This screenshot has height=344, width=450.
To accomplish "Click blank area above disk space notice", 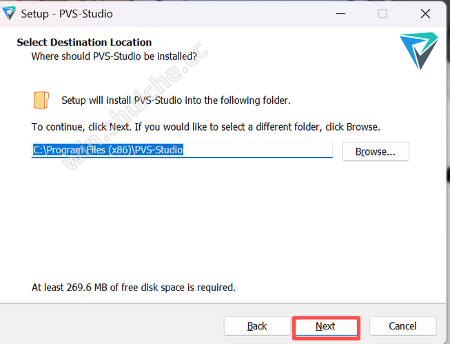I will click(207, 227).
